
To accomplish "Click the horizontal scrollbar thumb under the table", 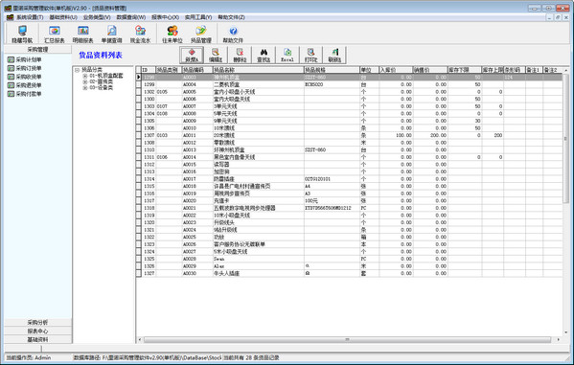I will point(347,340).
